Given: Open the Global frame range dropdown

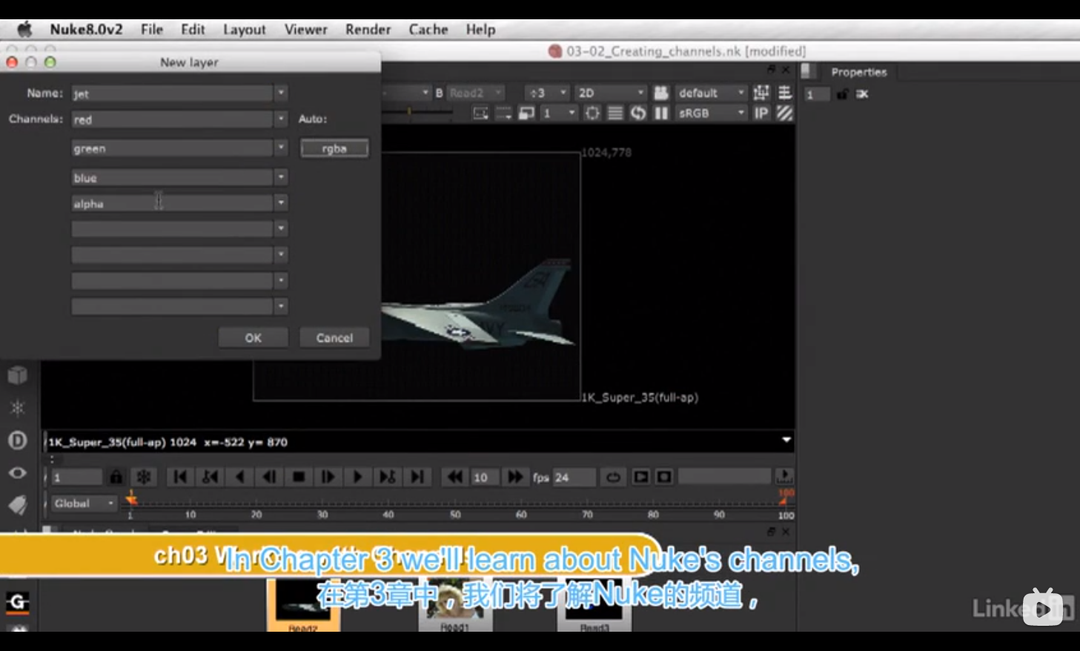Looking at the screenshot, I should pos(84,503).
